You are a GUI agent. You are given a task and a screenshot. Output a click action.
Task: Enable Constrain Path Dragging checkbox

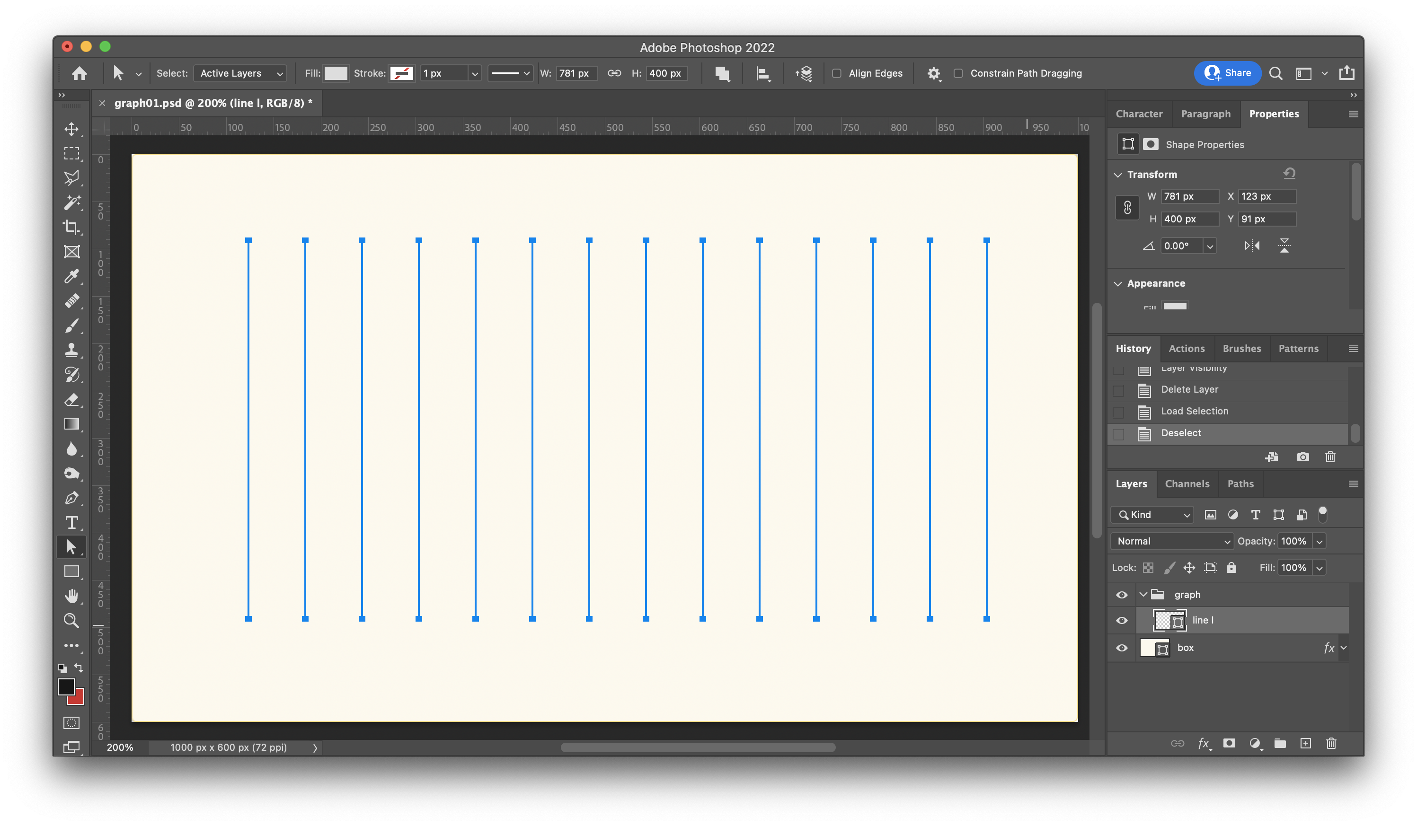[x=958, y=73]
